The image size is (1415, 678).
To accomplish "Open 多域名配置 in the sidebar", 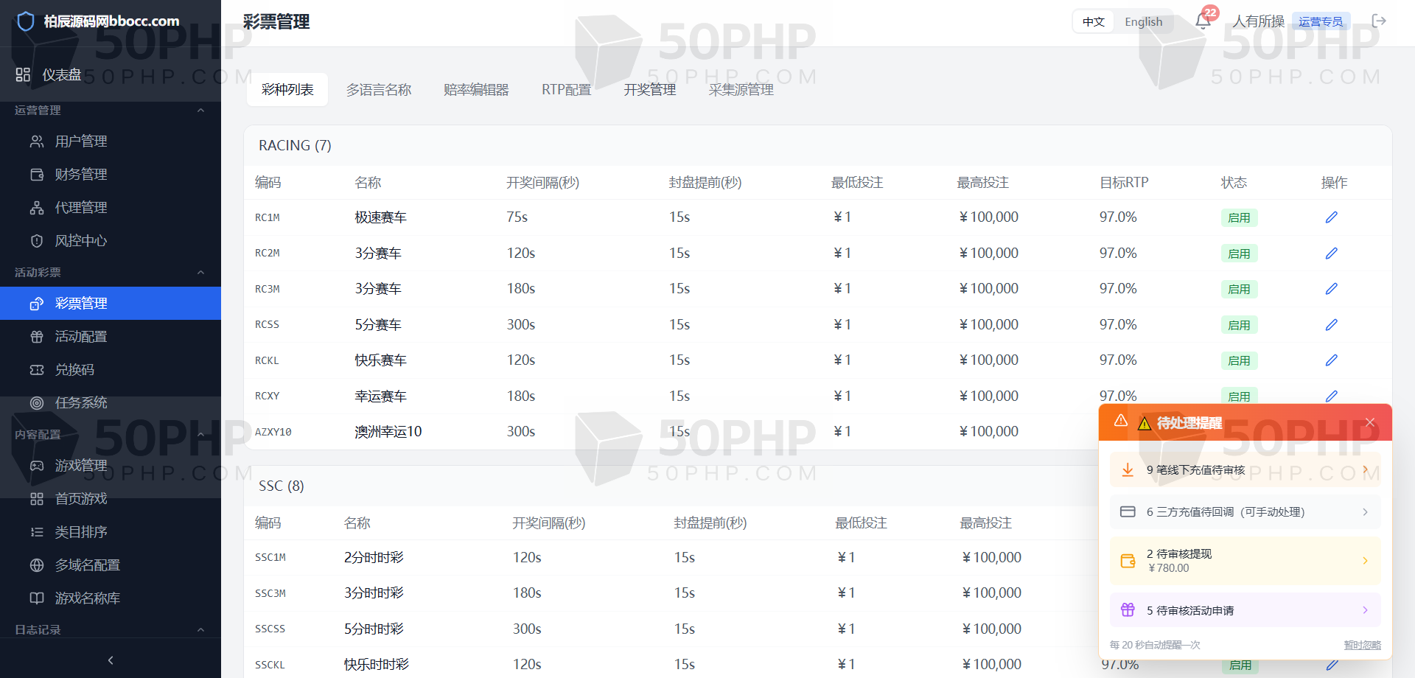I will (x=111, y=565).
